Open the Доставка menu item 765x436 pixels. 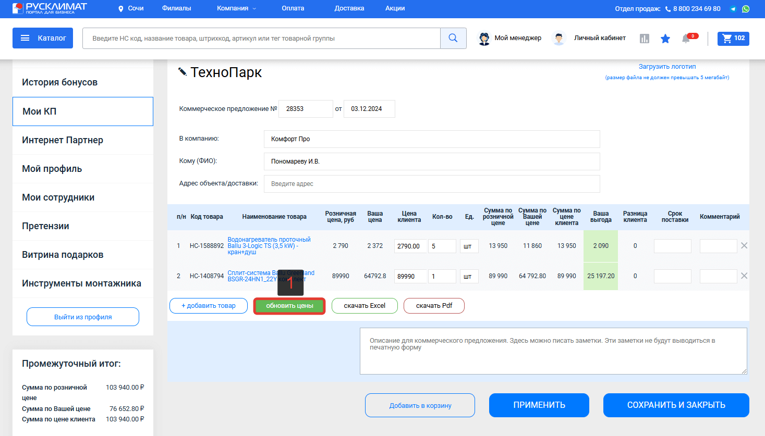pos(349,8)
